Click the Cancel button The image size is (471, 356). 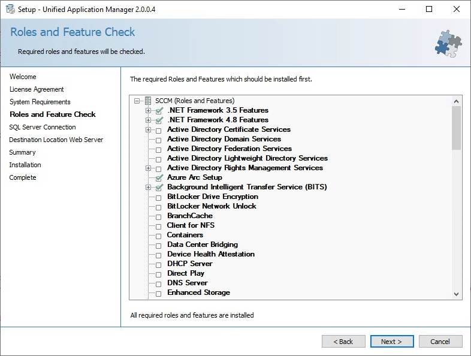440,342
